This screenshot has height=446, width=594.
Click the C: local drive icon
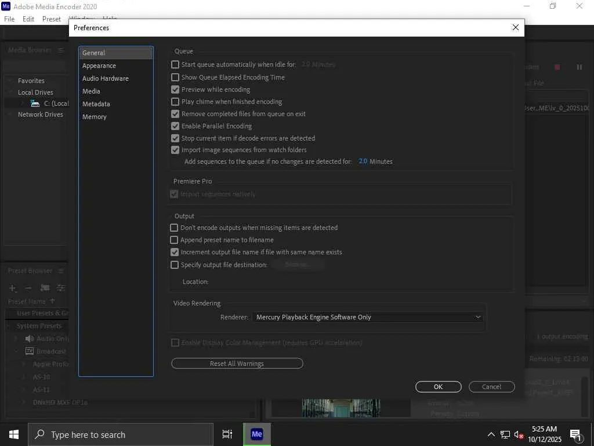[35, 103]
